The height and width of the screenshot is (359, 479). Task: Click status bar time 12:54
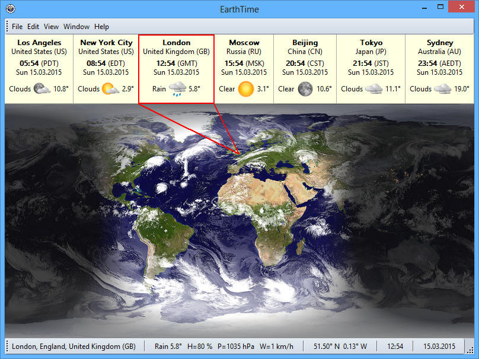[x=395, y=347]
